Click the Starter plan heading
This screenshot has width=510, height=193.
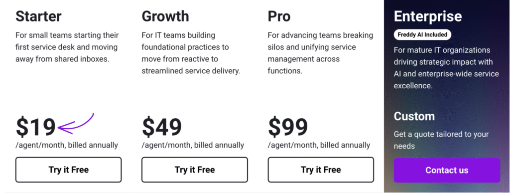(38, 16)
